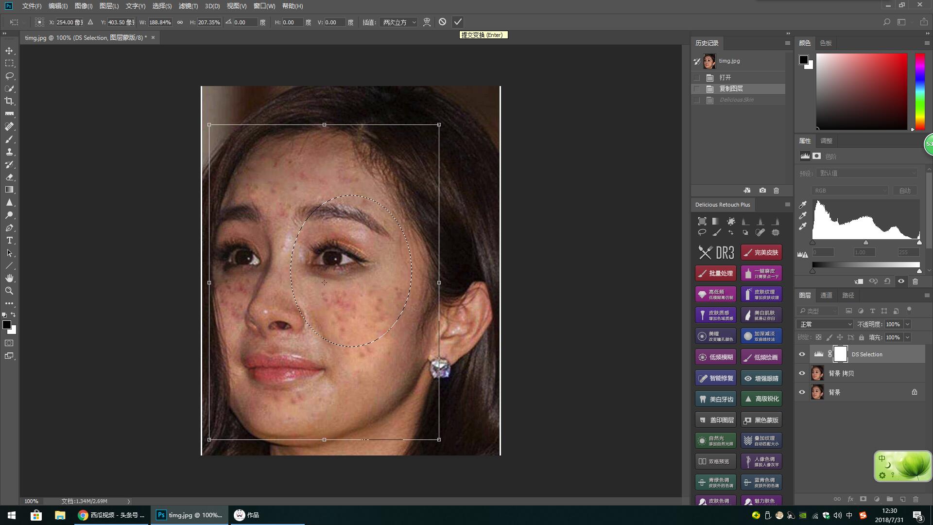The height and width of the screenshot is (525, 933).
Task: Click the 黑色蒙版 button
Action: [x=761, y=420]
